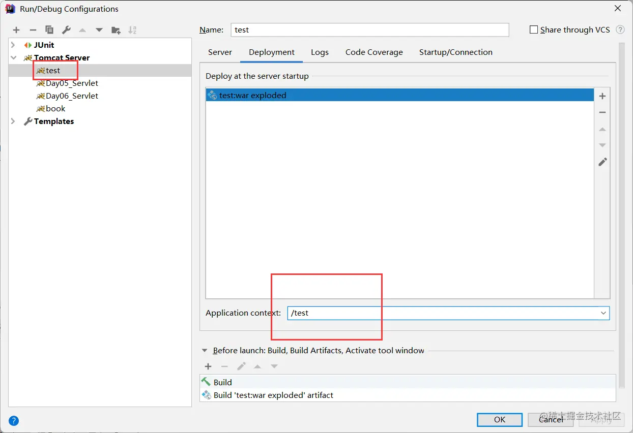Click the JUnit node icon
The height and width of the screenshot is (433, 633).
point(28,45)
